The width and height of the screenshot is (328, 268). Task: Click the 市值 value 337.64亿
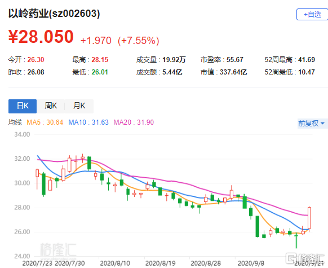(x=233, y=72)
